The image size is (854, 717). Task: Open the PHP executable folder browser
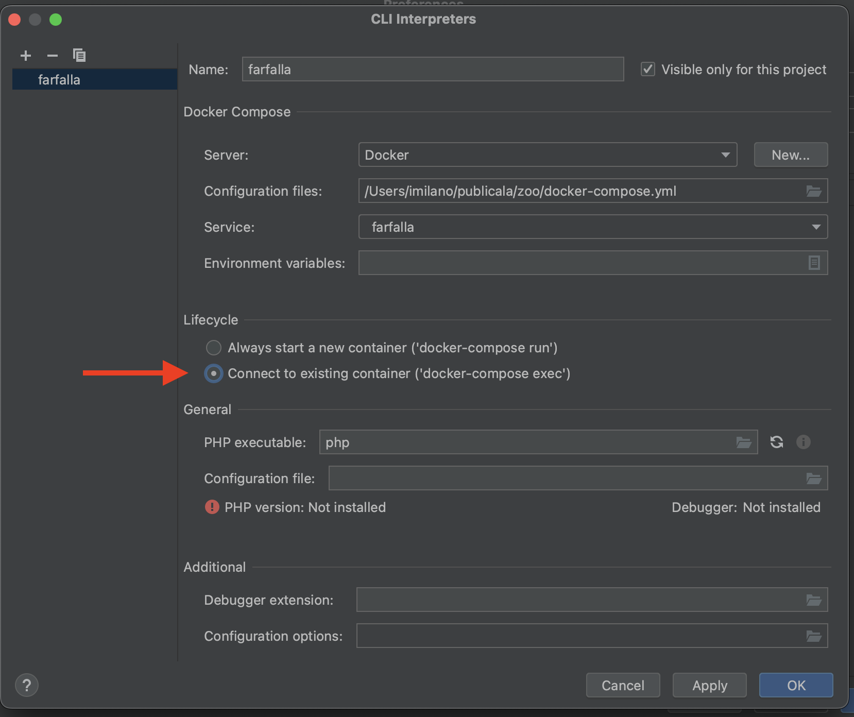click(744, 442)
